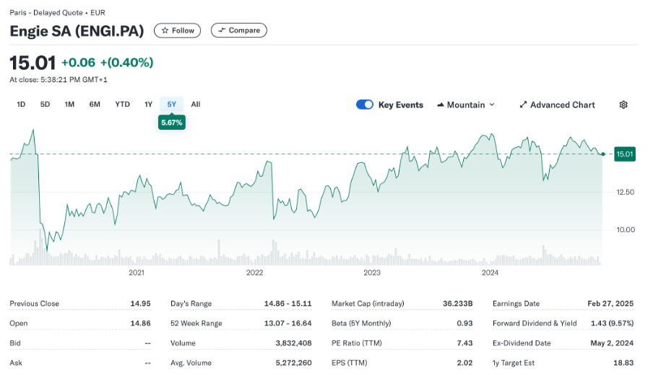Click the 15.01 current price marker
This screenshot has width=653, height=375.
pos(624,154)
